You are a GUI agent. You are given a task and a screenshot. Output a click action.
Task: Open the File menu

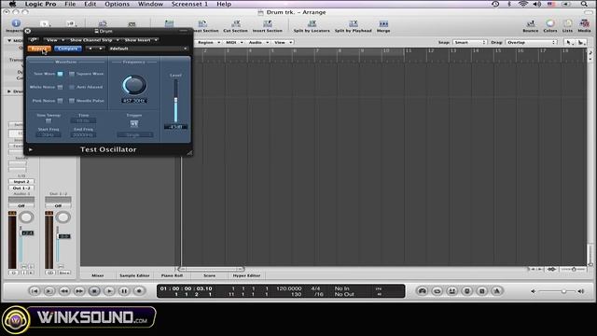pyautogui.click(x=70, y=4)
